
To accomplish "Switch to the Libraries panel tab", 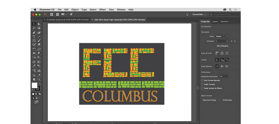I will 224,21.
